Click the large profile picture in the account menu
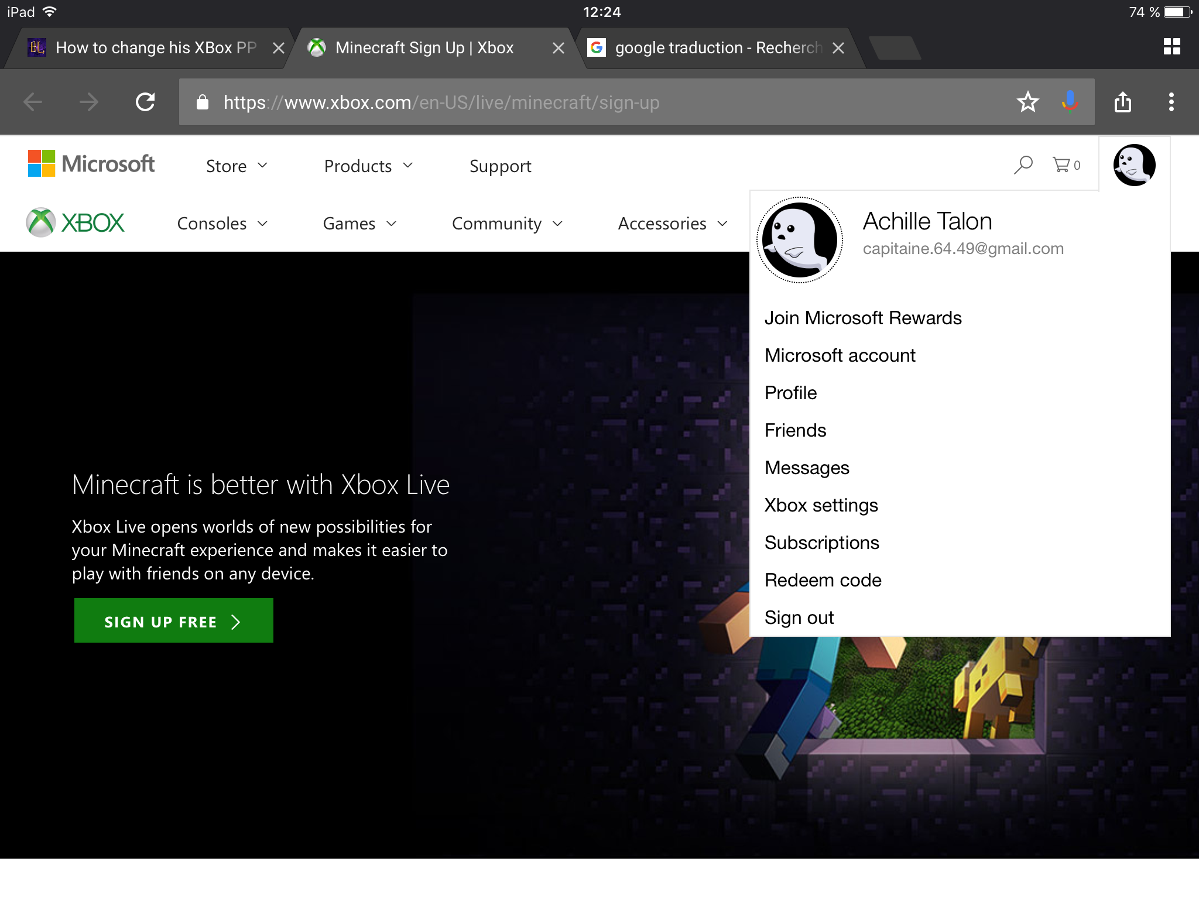This screenshot has height=899, width=1199. click(800, 240)
